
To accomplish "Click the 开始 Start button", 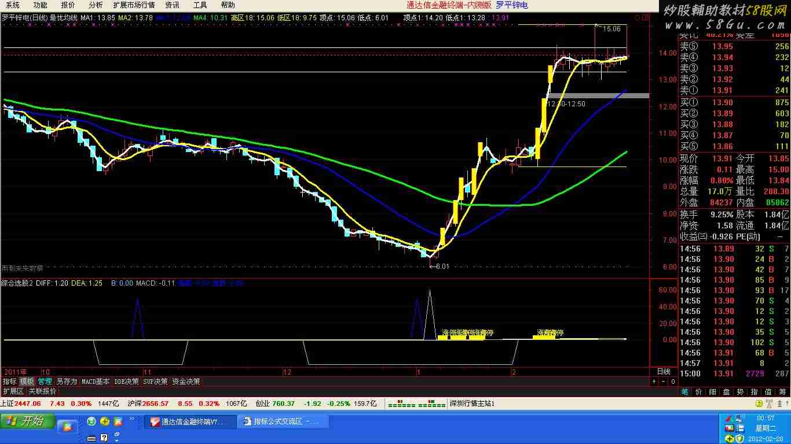I will pyautogui.click(x=27, y=421).
